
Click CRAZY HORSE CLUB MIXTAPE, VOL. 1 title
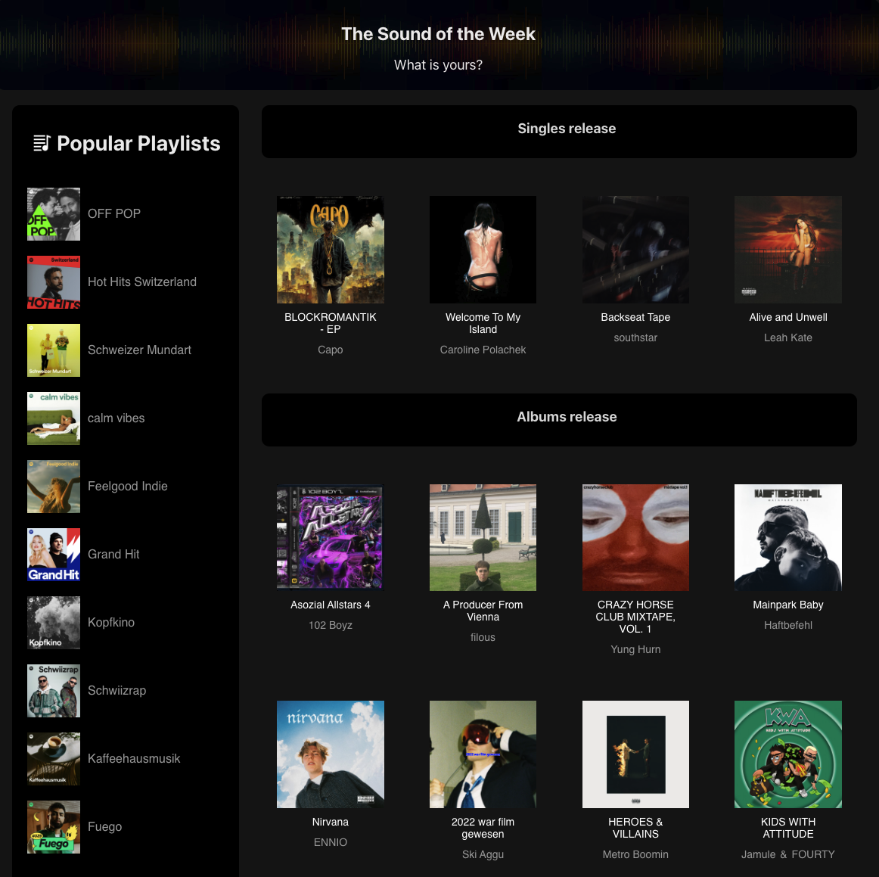click(x=635, y=617)
